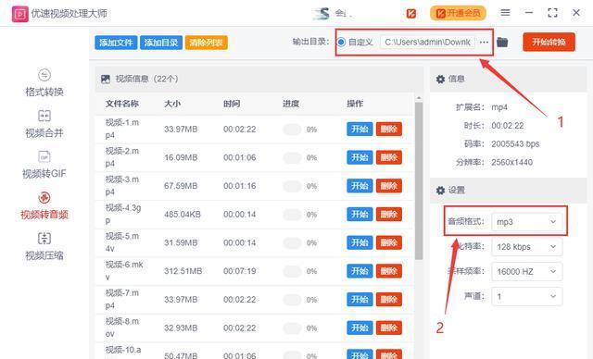Click the 优速视频处理大师 app logo icon
593x359 pixels.
(x=19, y=14)
